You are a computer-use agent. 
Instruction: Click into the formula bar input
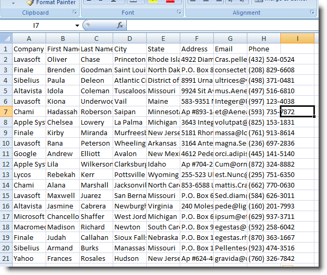(x=222, y=26)
